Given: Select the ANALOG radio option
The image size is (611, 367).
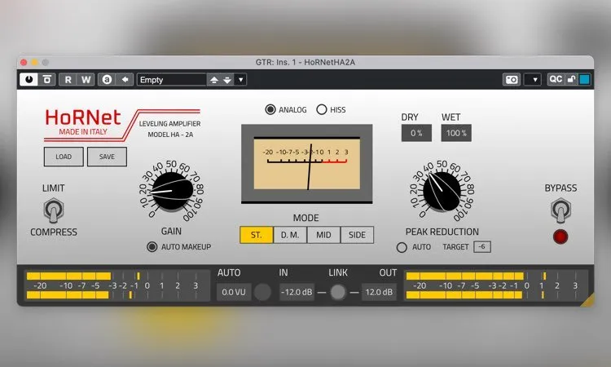Looking at the screenshot, I should (x=270, y=109).
